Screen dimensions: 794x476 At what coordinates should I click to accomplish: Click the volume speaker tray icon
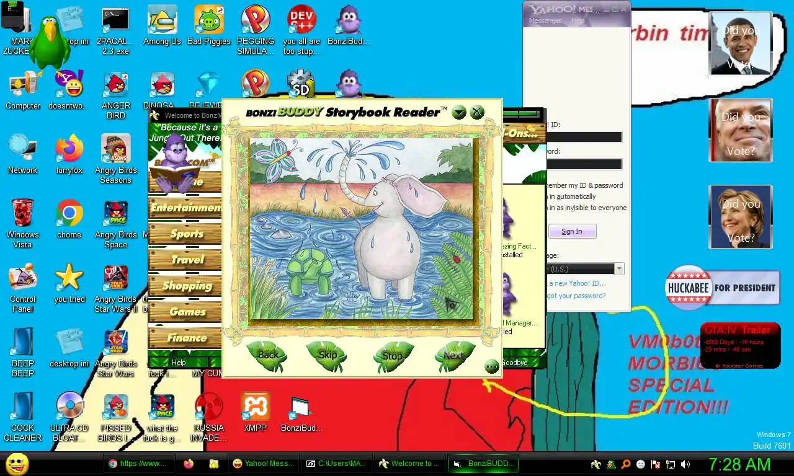(685, 464)
